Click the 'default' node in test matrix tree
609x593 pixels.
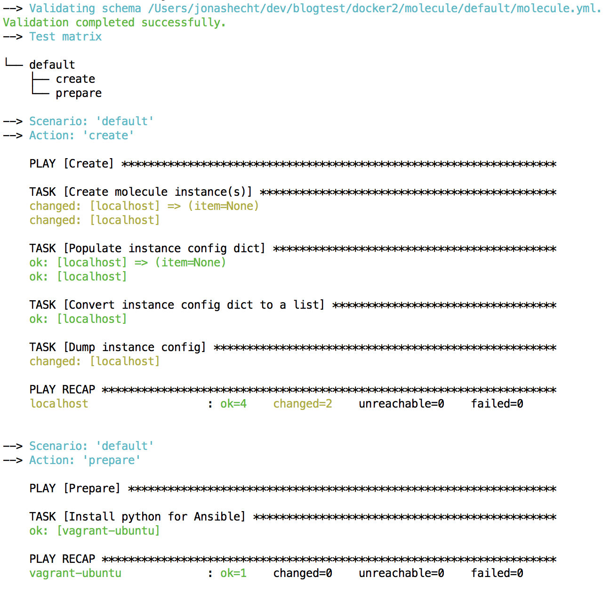coord(52,65)
